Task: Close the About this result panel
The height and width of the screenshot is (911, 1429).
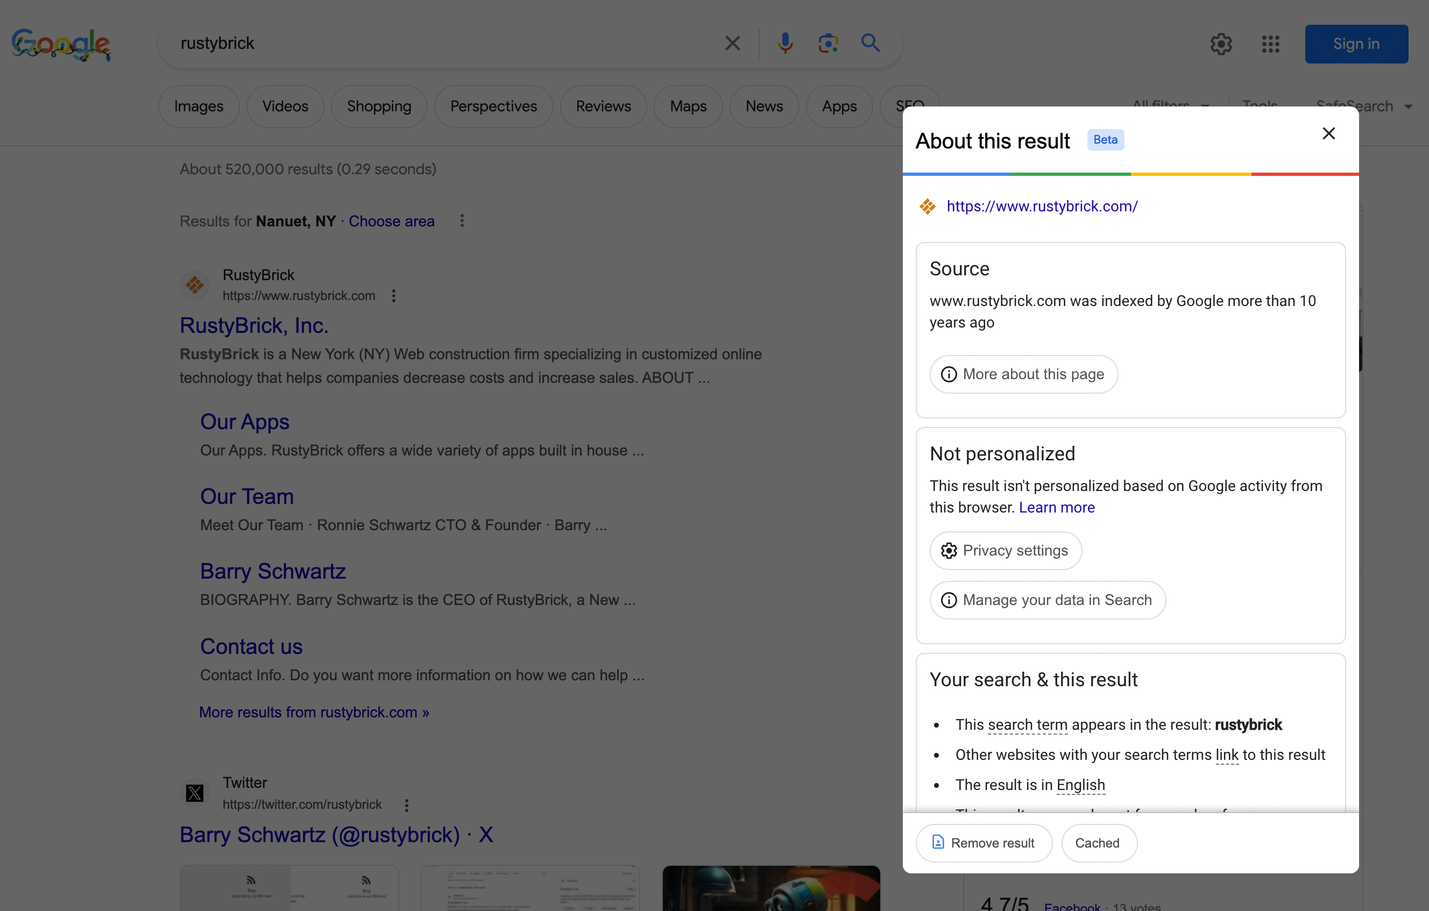Action: click(x=1329, y=133)
